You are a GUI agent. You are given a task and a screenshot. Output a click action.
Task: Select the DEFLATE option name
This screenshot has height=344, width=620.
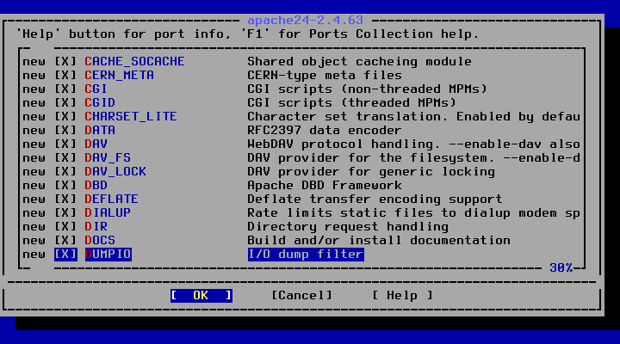click(111, 199)
